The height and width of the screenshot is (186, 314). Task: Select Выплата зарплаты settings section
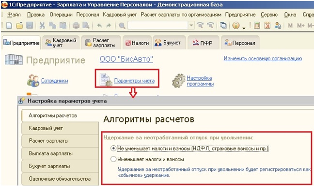[60, 153]
